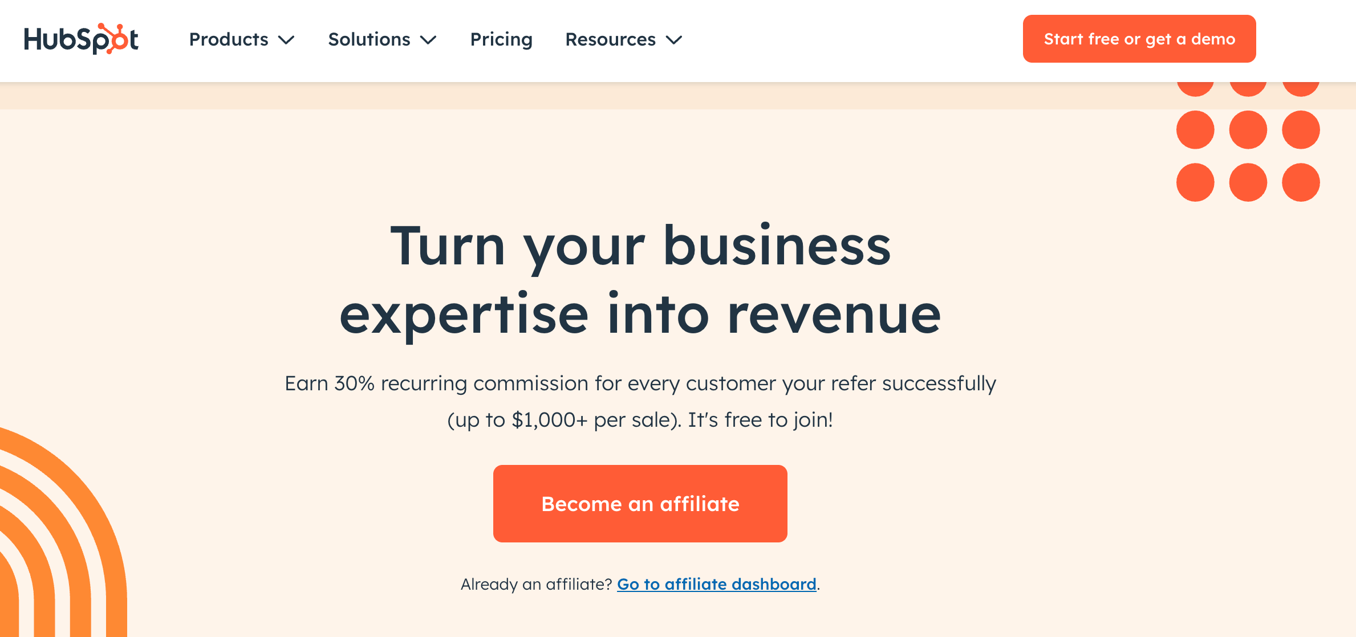Open the Products navigation menu
Screen dimensions: 1356x637
(229, 39)
